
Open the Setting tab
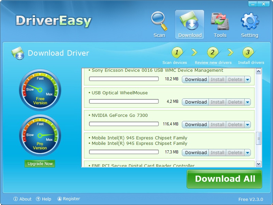[250, 20]
